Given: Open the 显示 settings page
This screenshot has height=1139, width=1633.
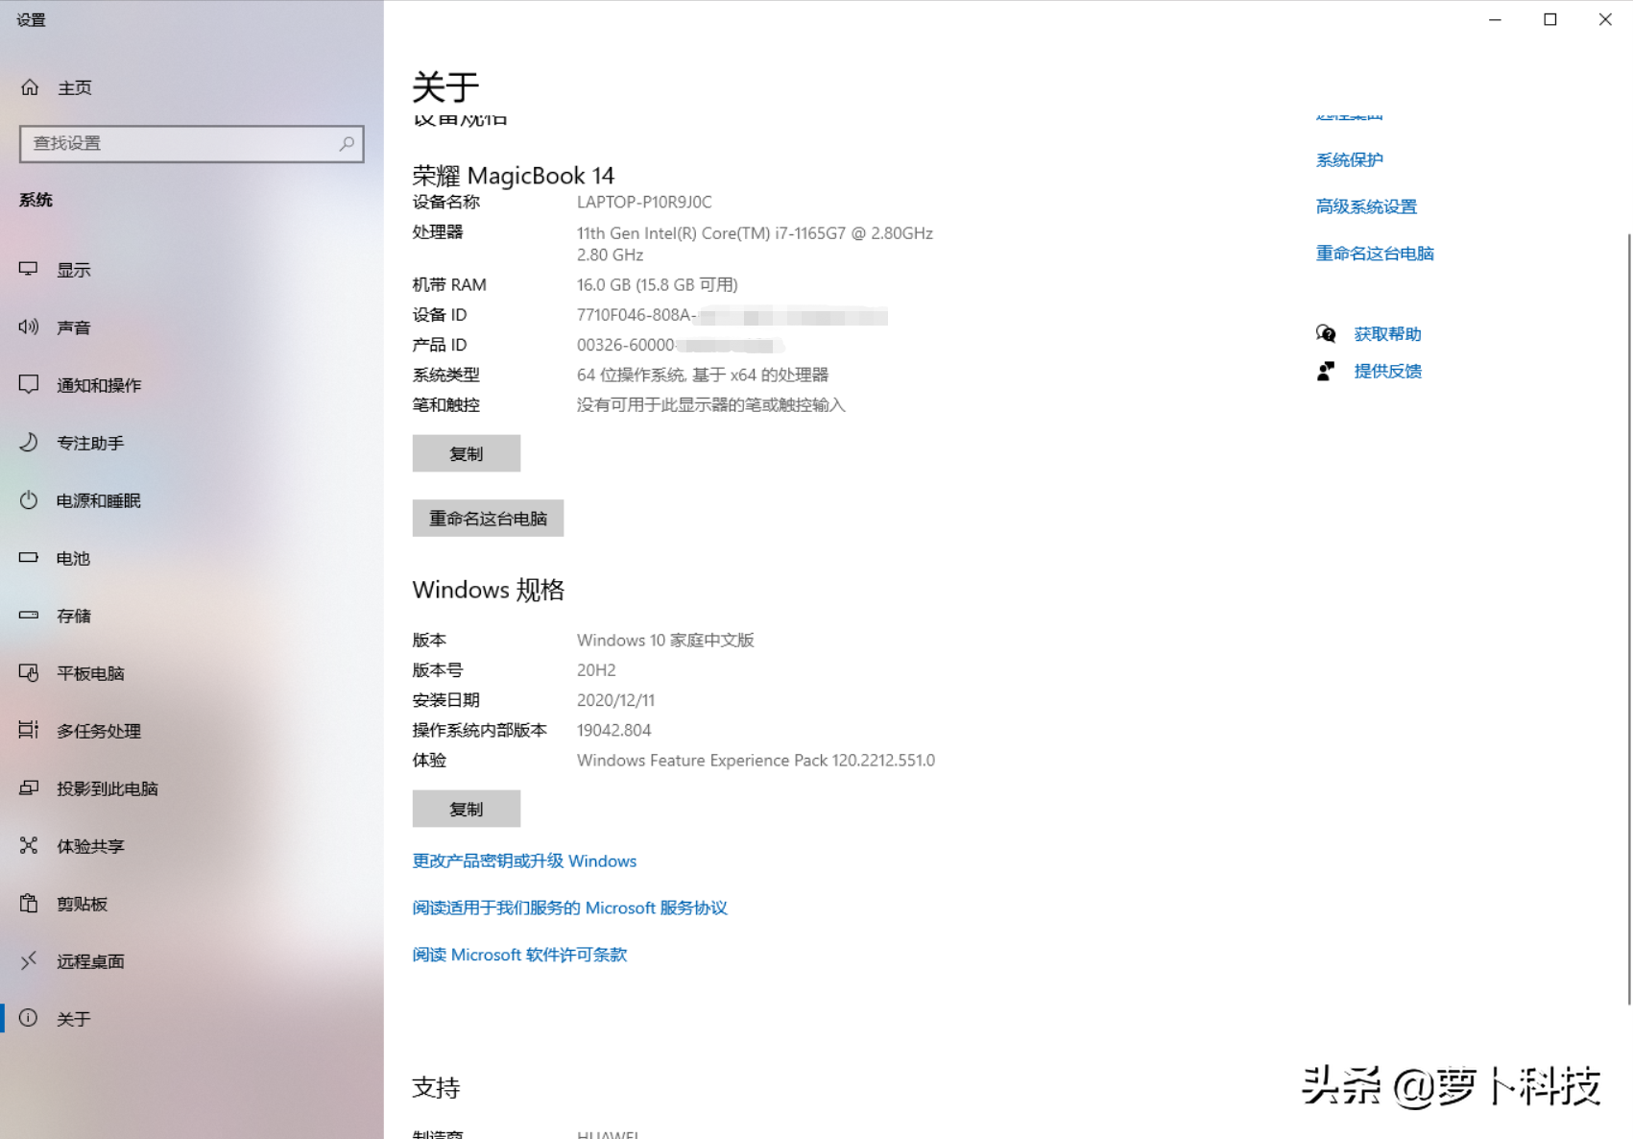Looking at the screenshot, I should point(74,270).
